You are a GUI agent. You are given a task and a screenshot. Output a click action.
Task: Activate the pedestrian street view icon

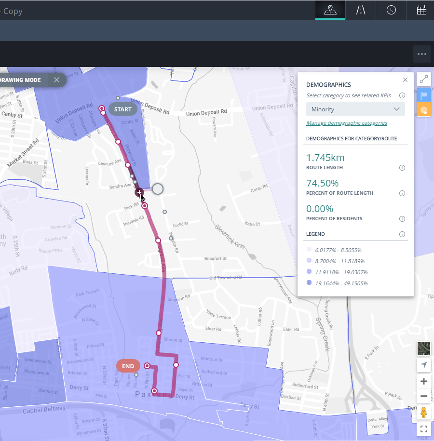[x=423, y=413]
